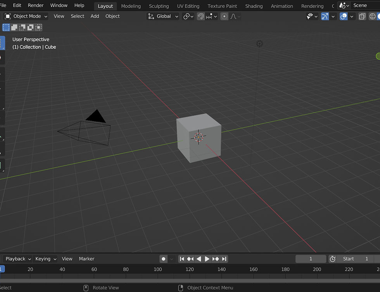
Task: Open the Keying dropdown in timeline
Action: pyautogui.click(x=46, y=259)
